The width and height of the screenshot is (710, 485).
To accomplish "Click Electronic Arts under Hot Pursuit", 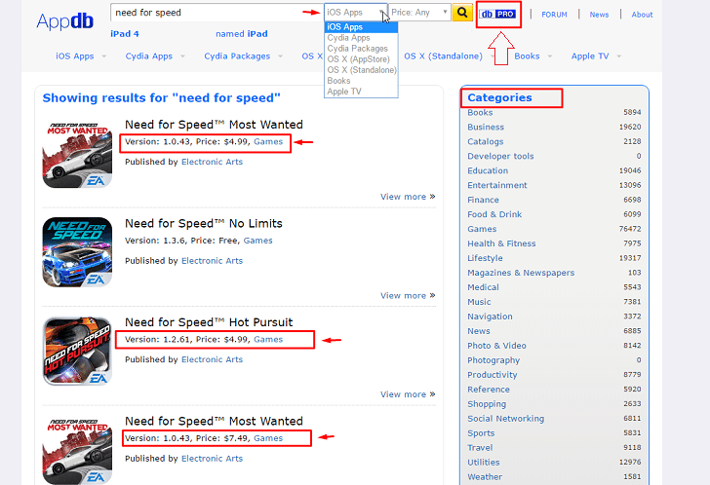I will (x=212, y=359).
